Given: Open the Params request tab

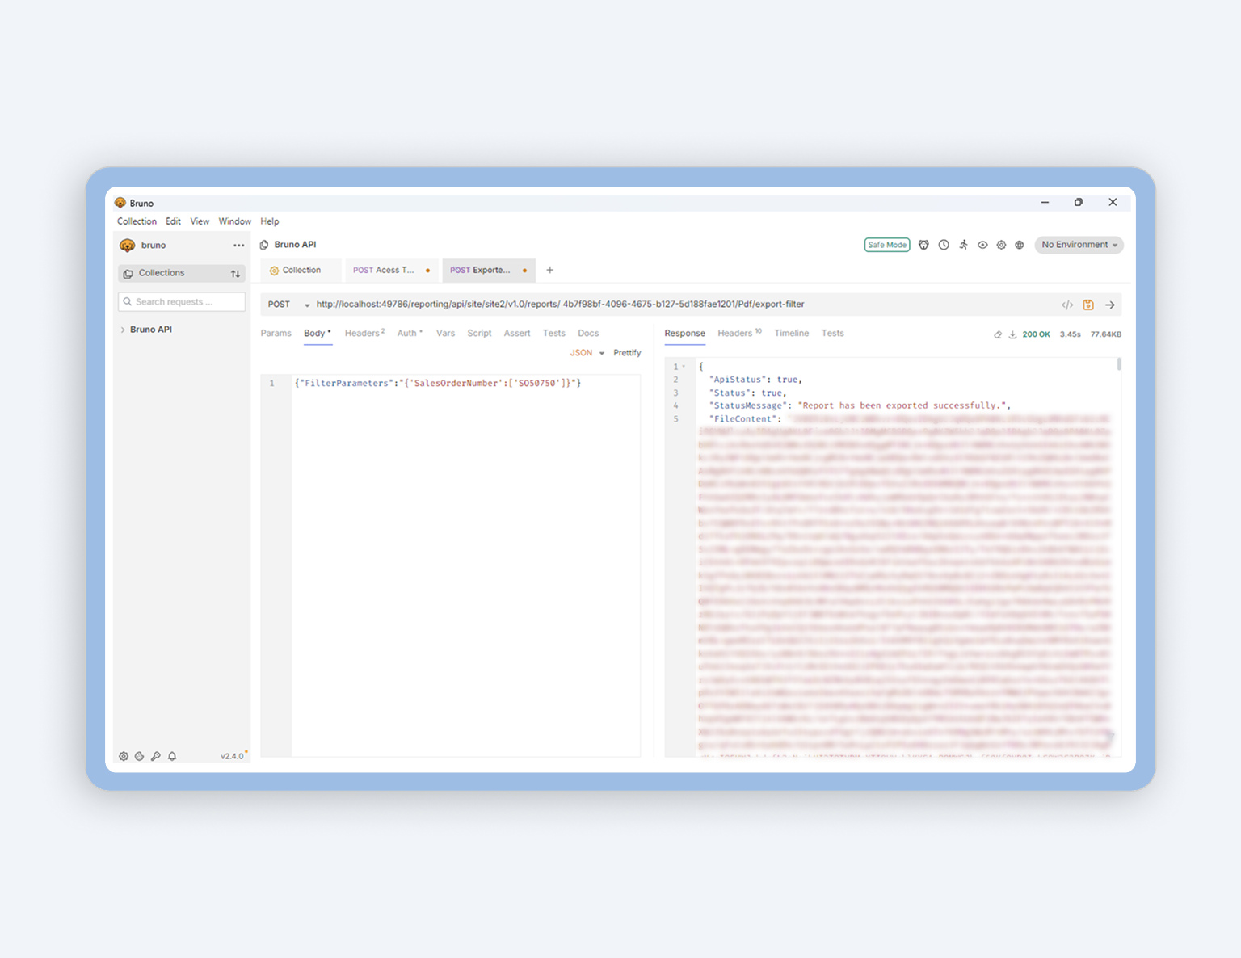Looking at the screenshot, I should point(276,334).
